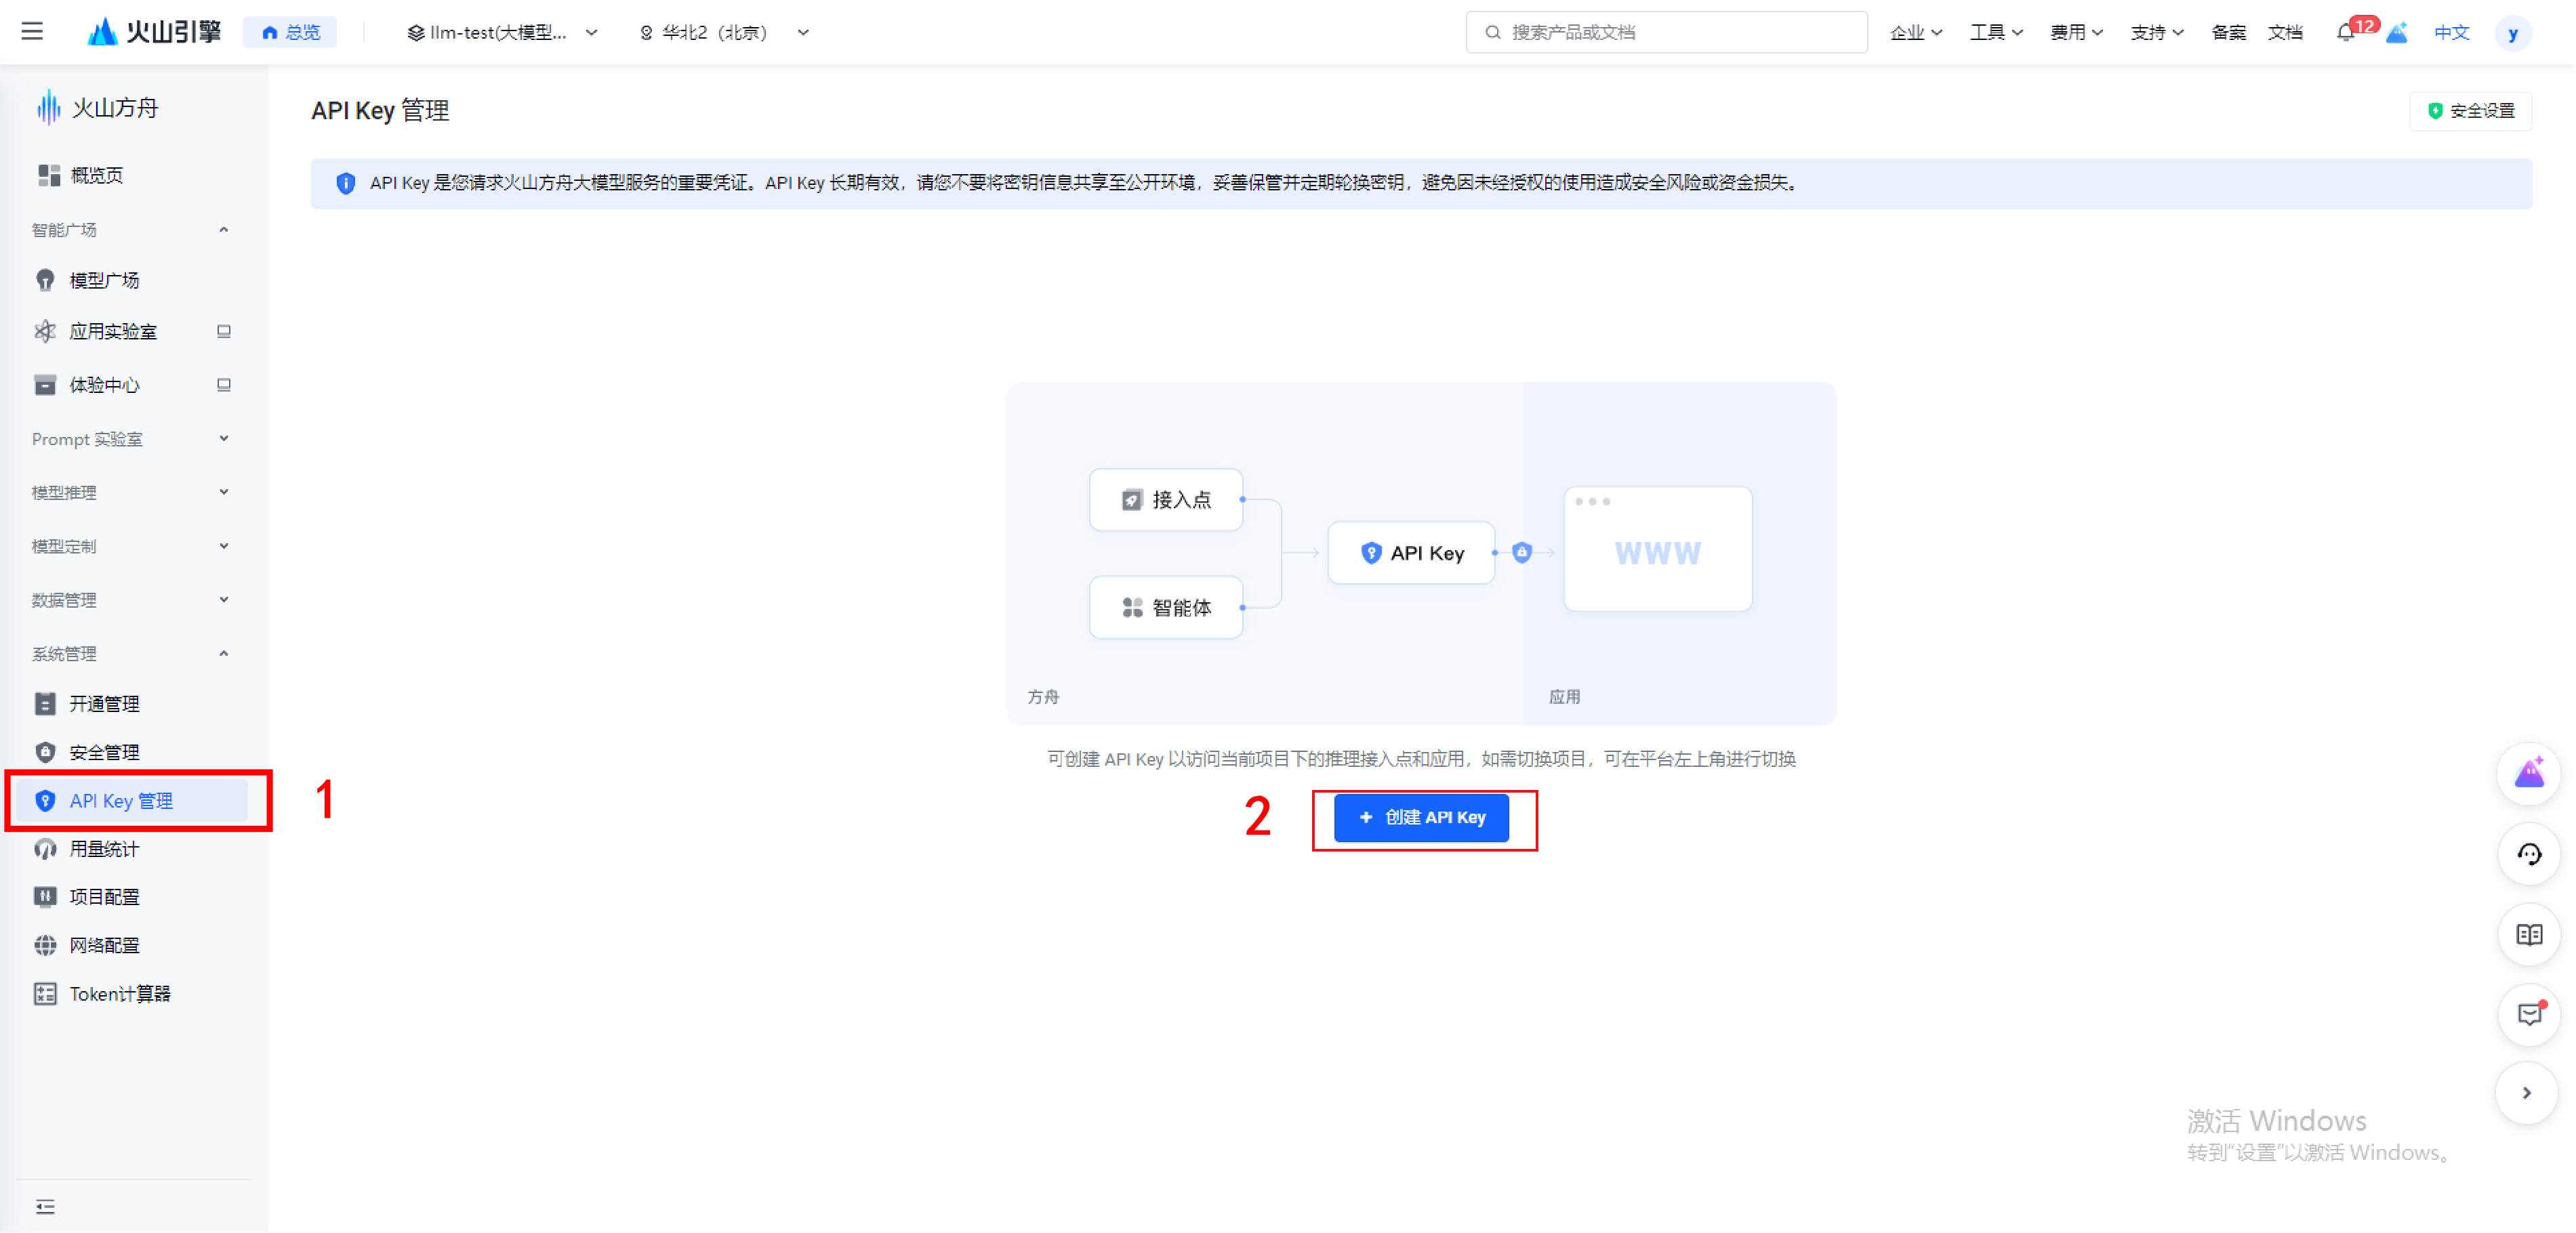Image resolution: width=2576 pixels, height=1233 pixels.
Task: Click the search products input field
Action: (1665, 32)
